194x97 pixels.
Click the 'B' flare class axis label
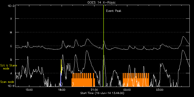pos(11,60)
